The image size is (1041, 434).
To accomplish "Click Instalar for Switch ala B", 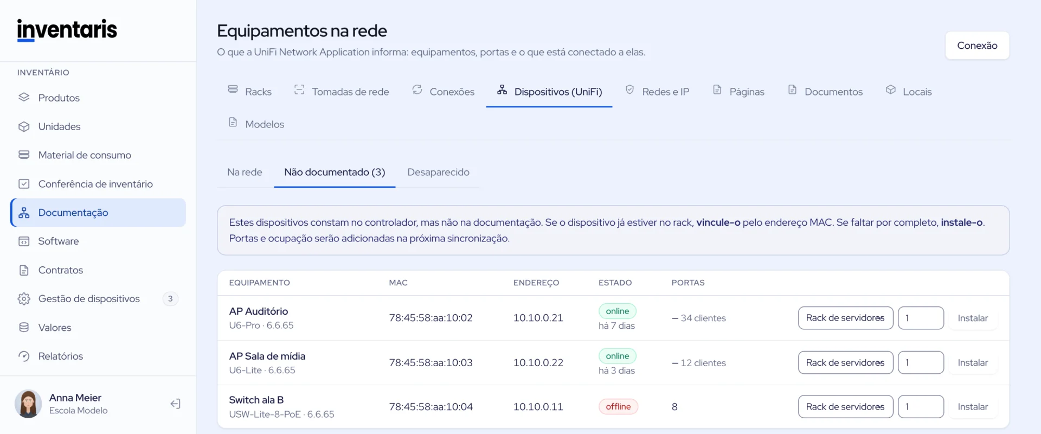I will [x=973, y=407].
